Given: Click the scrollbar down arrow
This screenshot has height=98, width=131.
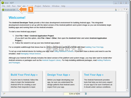Looking at the screenshot, I should [127, 90].
